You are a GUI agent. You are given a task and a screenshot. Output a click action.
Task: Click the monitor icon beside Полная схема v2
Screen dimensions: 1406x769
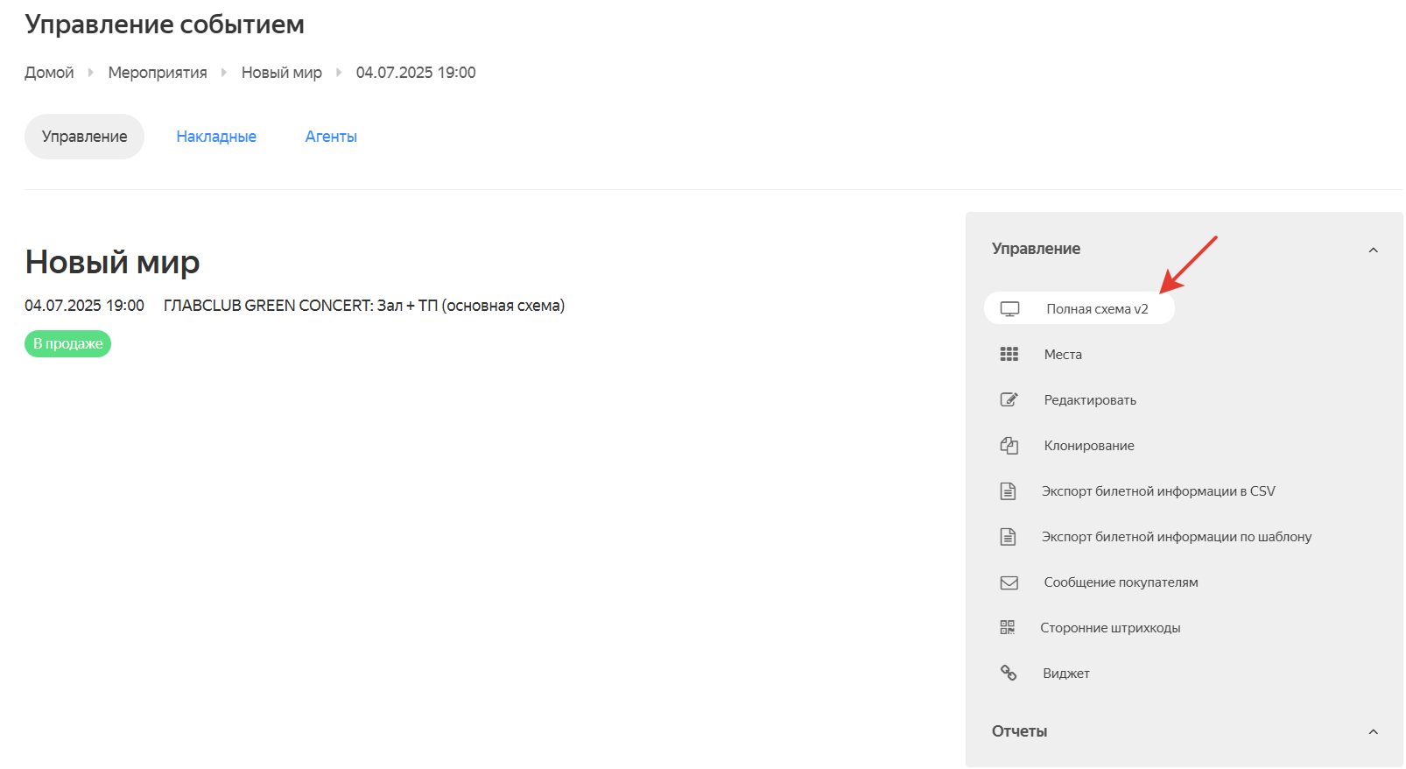point(1009,309)
